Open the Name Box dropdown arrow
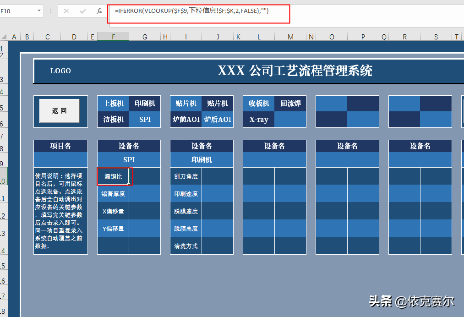 tap(39, 11)
